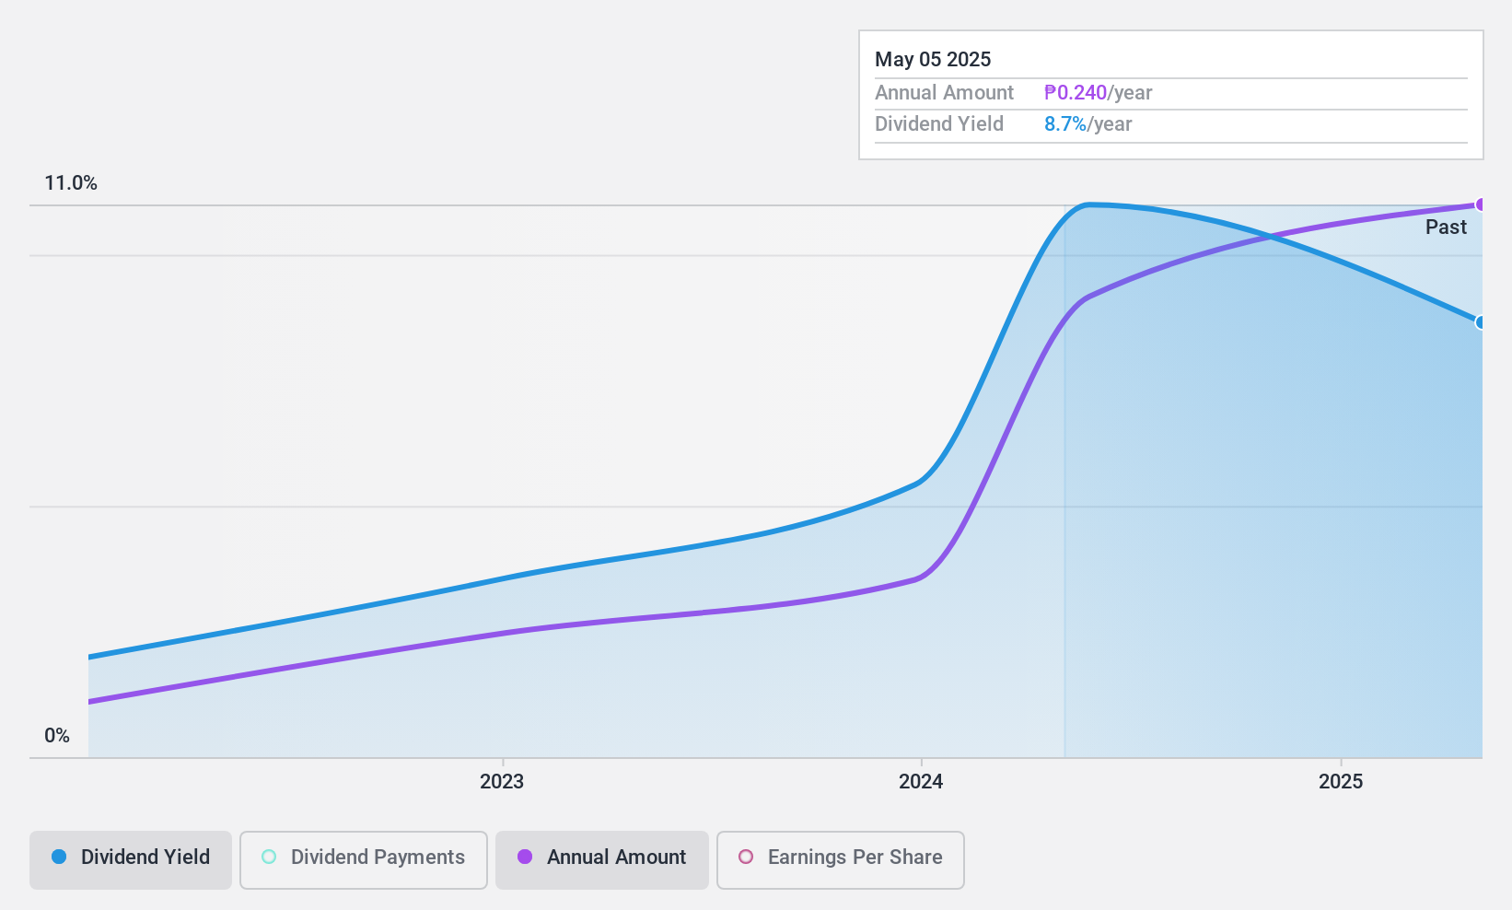Screen dimensions: 1512x910
Task: Click the 'Past' label on chart
Action: pyautogui.click(x=1446, y=227)
